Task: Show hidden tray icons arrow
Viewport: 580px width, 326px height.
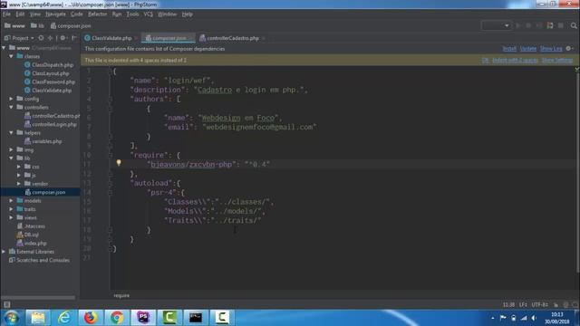Action: pos(493,318)
